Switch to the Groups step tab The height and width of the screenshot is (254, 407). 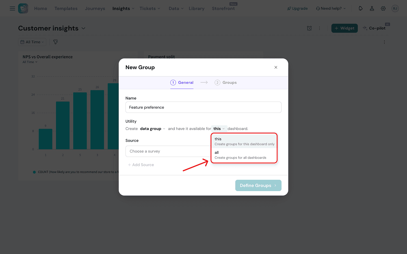226,82
